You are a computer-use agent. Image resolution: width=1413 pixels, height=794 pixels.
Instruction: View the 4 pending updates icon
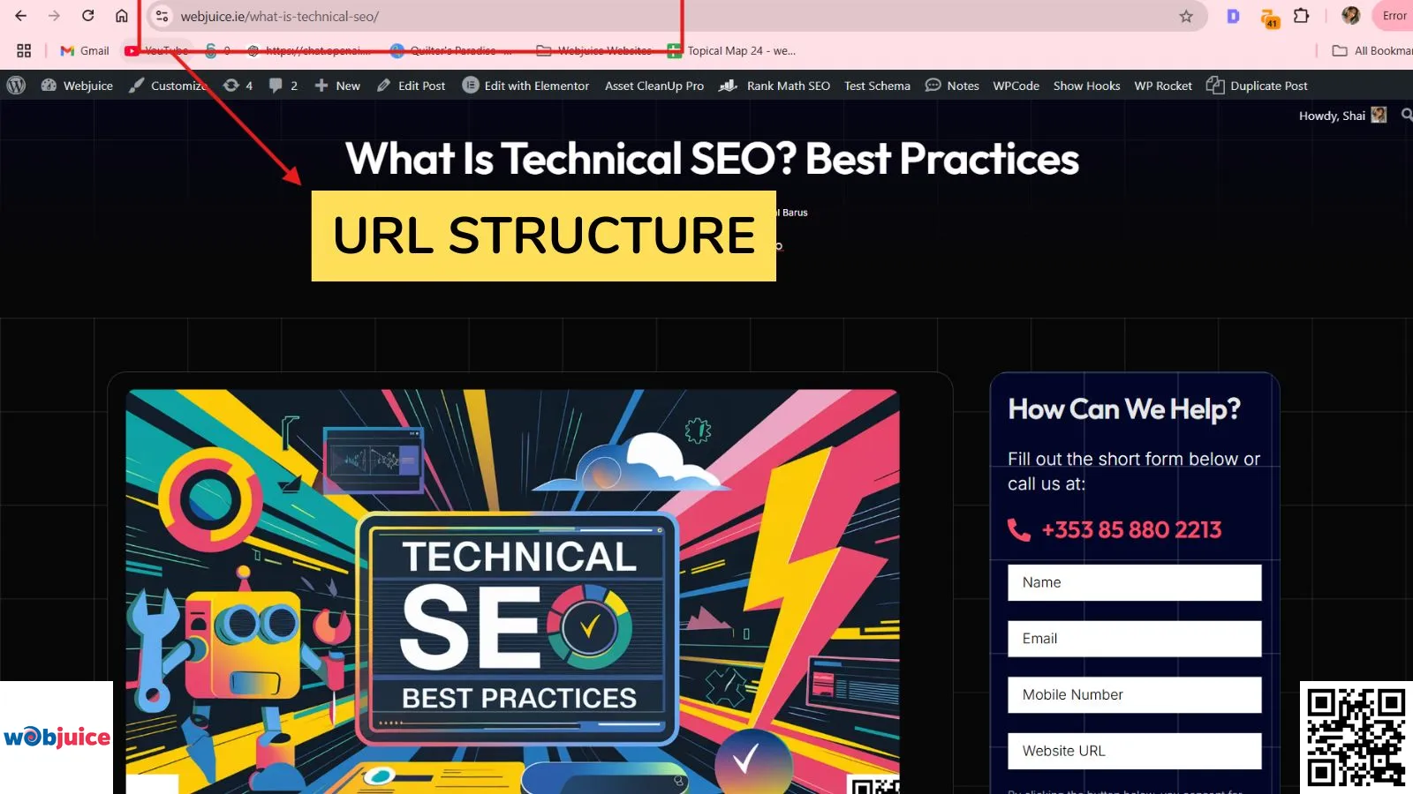(x=238, y=86)
